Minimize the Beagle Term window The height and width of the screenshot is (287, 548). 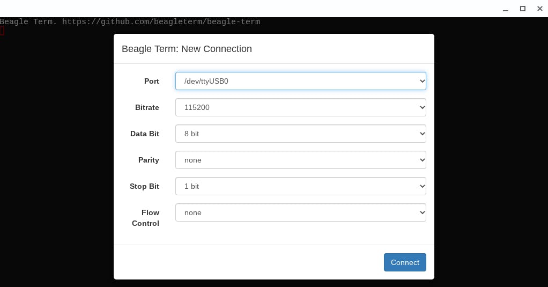506,9
